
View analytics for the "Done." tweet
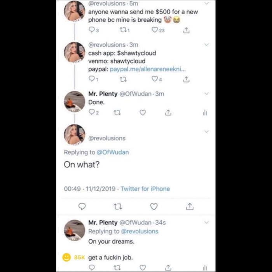(205, 112)
